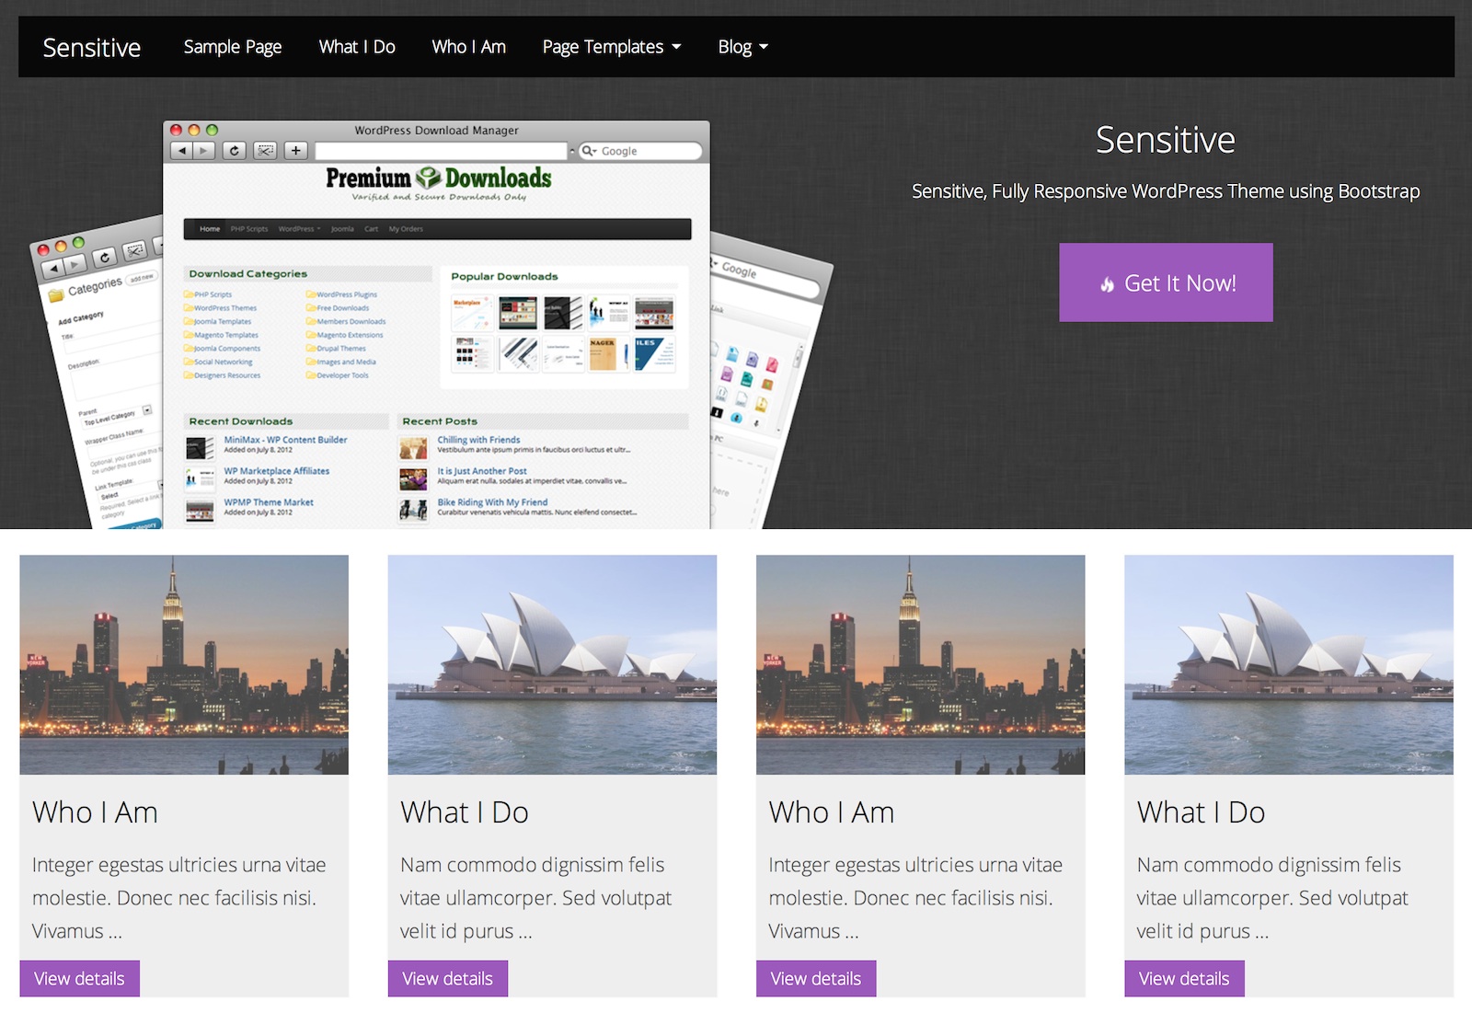The image size is (1472, 1013).
Task: Click the Who I Am heading in first card
Action: [96, 812]
